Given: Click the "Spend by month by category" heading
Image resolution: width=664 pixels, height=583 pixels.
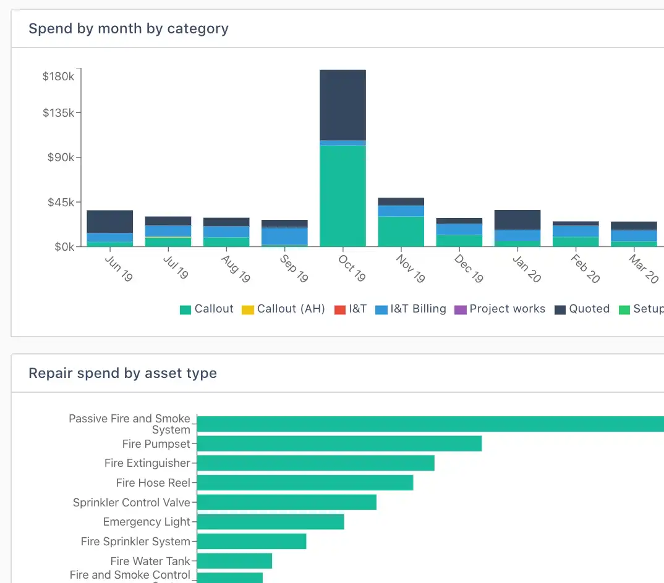Looking at the screenshot, I should pyautogui.click(x=129, y=28).
